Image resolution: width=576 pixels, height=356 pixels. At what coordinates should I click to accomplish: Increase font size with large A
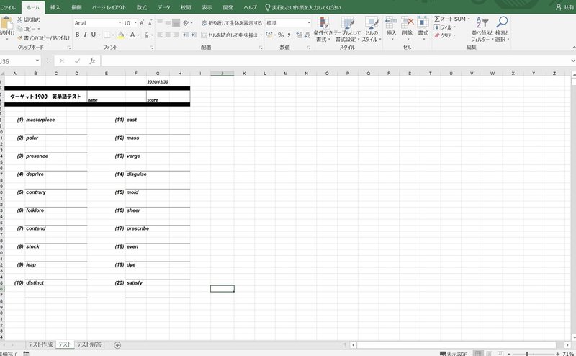(142, 23)
